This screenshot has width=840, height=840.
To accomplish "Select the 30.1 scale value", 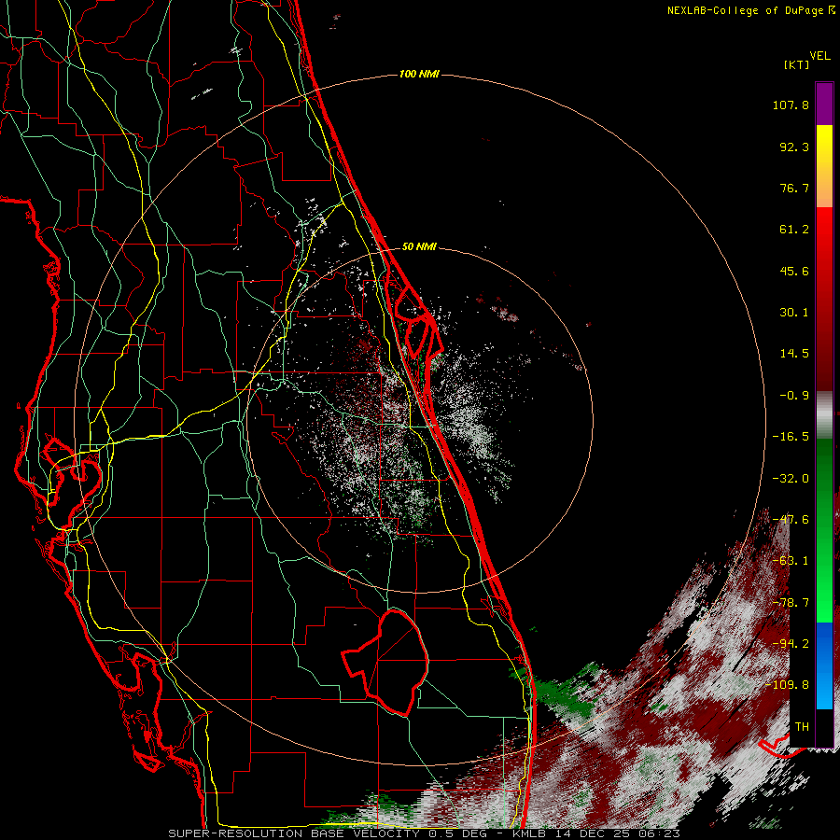I will click(x=794, y=313).
